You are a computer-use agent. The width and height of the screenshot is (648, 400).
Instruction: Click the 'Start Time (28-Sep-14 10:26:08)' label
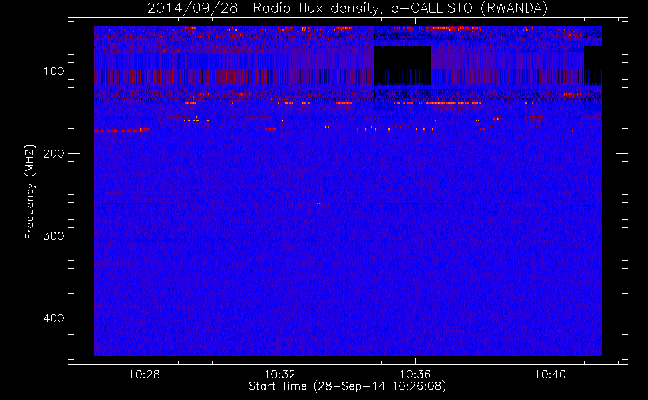(347, 386)
